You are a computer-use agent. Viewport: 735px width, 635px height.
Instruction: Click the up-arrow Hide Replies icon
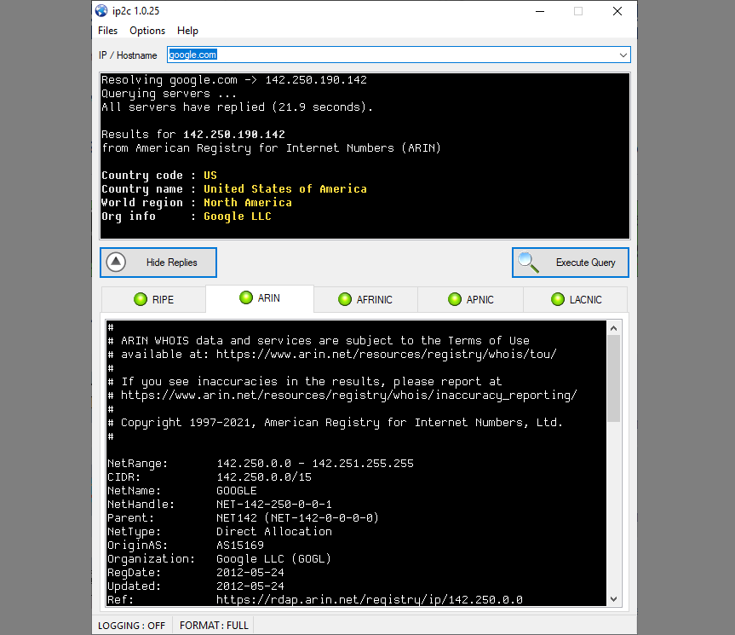click(x=116, y=263)
